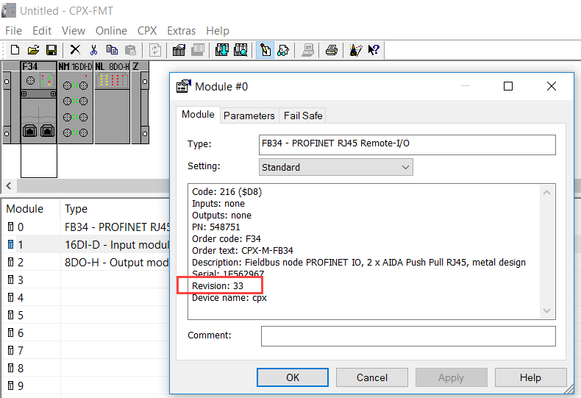
Task: Click the device scan magnifier icon
Action: [x=240, y=50]
